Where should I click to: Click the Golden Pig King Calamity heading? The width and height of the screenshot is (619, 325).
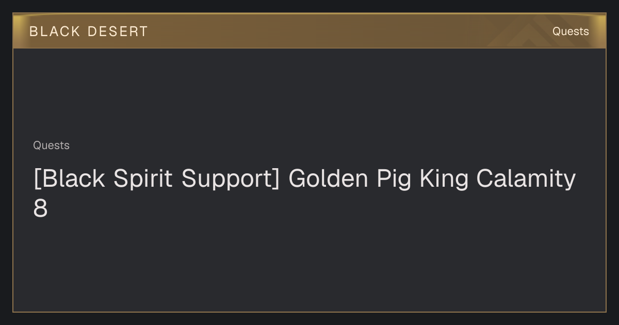pos(304,193)
